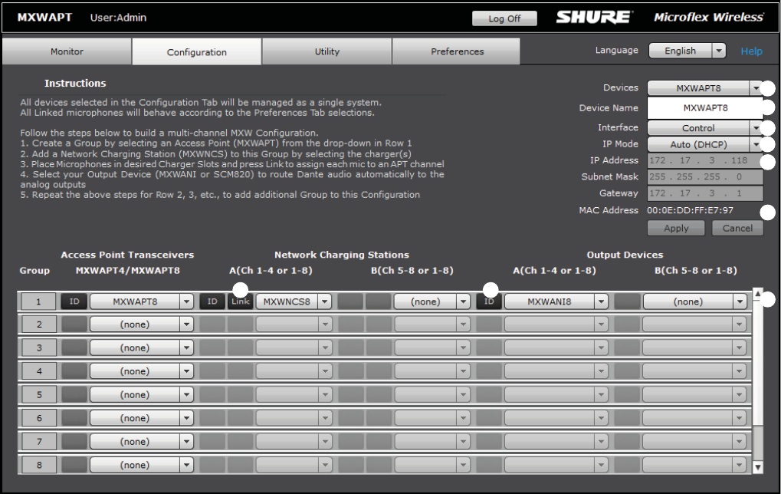Image resolution: width=781 pixels, height=494 pixels.
Task: Go to the Preferences tab
Action: (458, 51)
